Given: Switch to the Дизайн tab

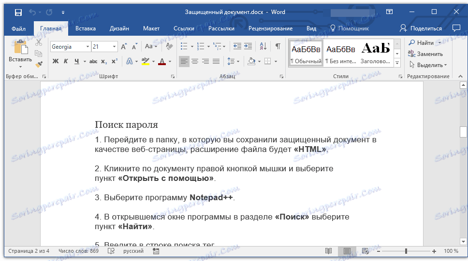Looking at the screenshot, I should 119,28.
